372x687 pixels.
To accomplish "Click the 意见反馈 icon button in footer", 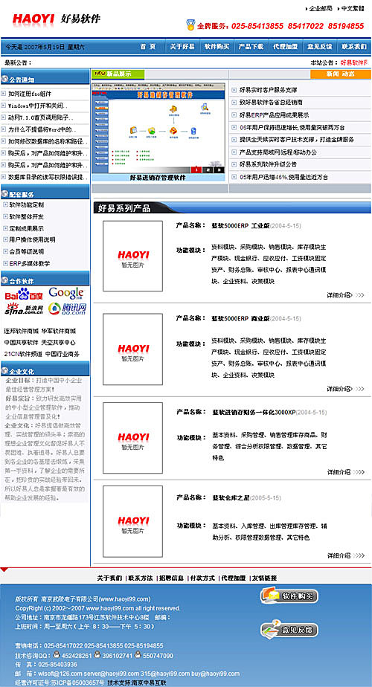I will tap(289, 629).
